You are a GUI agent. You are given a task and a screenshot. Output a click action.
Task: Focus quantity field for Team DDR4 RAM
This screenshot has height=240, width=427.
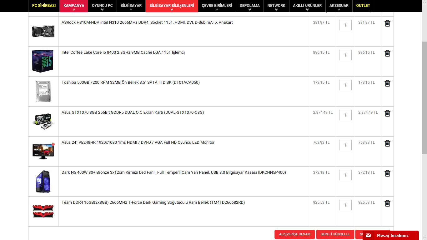coord(345,205)
